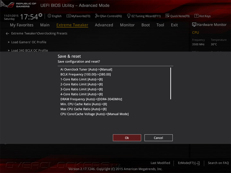Expand Load 340 BCLK OC Profile entry

click(x=28, y=50)
